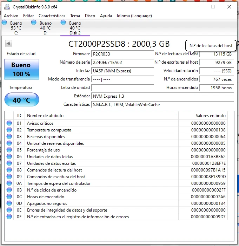The width and height of the screenshot is (239, 246).
Task: Click raw value 00000001A3B362
Action: pyautogui.click(x=208, y=157)
